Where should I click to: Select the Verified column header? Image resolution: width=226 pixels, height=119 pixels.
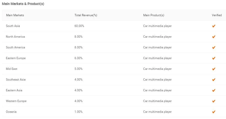point(217,15)
